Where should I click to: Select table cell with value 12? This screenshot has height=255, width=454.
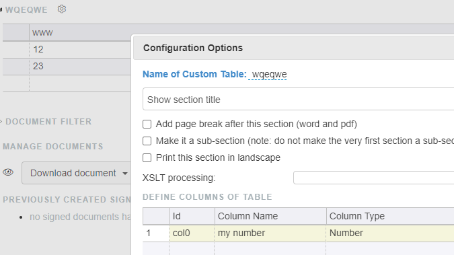[80, 50]
